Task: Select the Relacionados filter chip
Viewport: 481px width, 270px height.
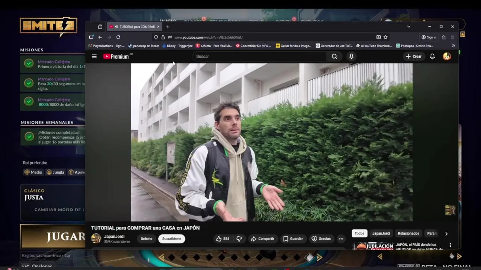Action: coord(408,233)
